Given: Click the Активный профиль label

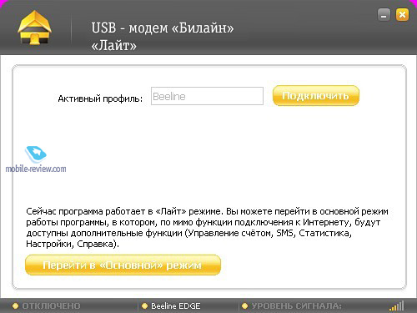Looking at the screenshot, I should (100, 98).
